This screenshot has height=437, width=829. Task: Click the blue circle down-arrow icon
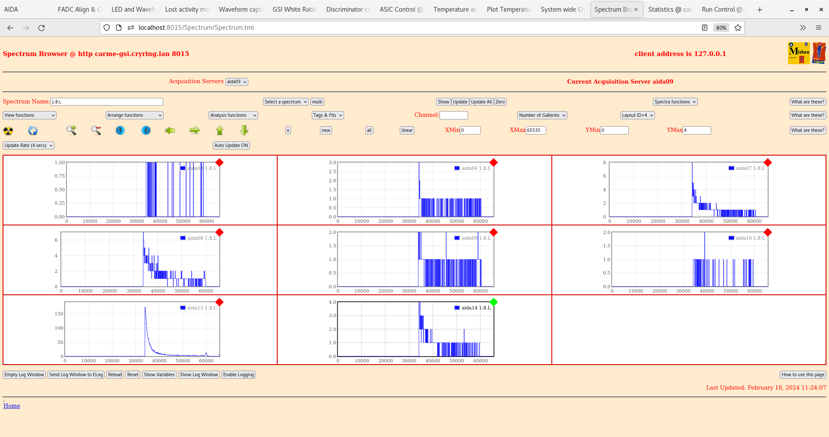[120, 130]
